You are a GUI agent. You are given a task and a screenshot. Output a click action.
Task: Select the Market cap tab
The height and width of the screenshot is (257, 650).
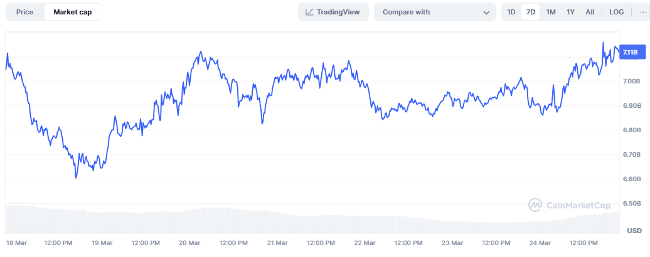[73, 12]
